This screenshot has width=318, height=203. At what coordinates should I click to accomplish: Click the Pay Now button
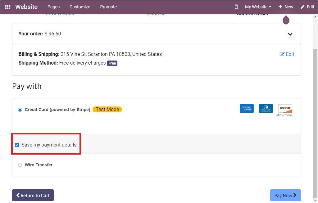click(x=285, y=195)
